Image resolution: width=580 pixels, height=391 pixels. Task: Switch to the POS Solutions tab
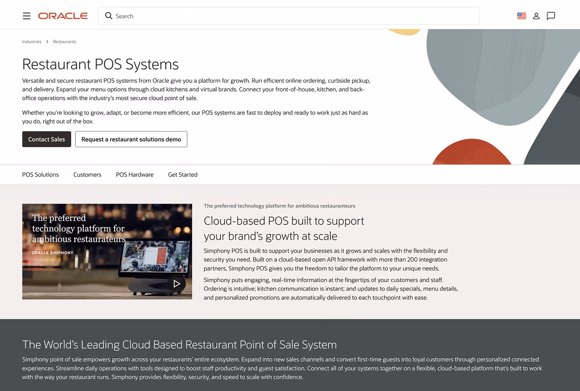coord(40,174)
